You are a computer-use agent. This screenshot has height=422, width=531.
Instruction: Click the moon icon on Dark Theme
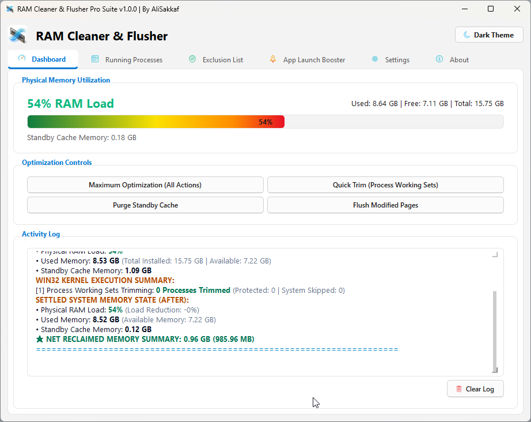(x=466, y=35)
